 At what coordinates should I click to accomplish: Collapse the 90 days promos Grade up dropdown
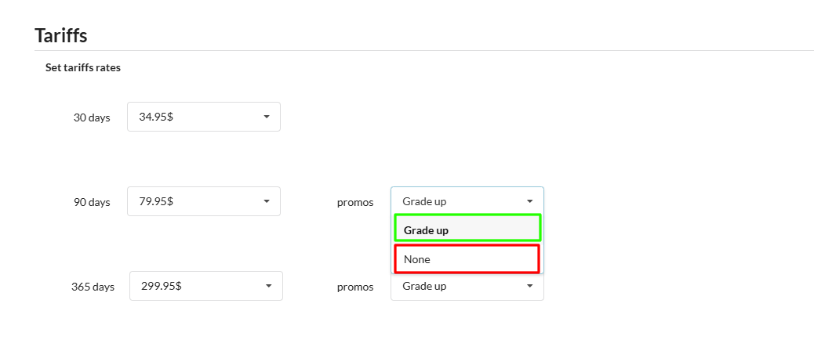(467, 201)
